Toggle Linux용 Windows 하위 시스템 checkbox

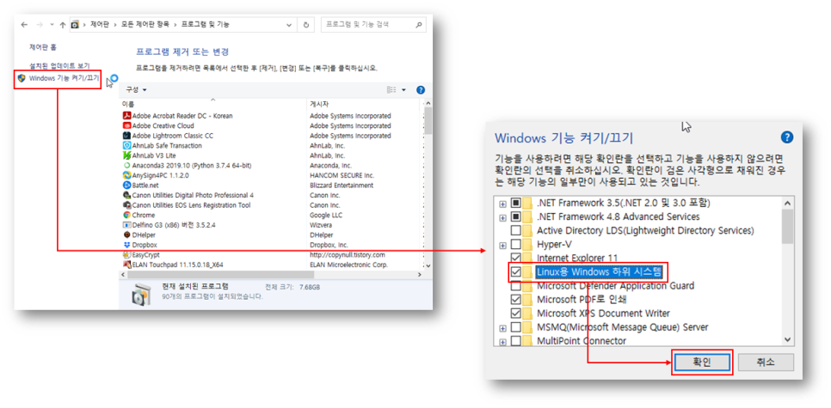point(515,272)
